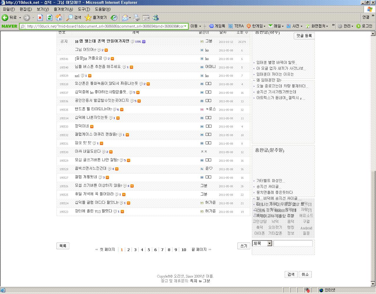The height and width of the screenshot is (294, 376).
Task: Show more toolbar items via chevron
Action: pos(333,25)
